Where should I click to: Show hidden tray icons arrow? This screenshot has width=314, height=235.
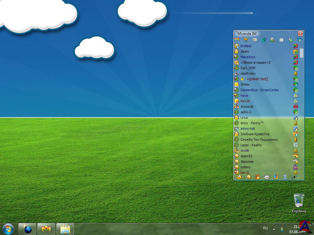click(274, 229)
